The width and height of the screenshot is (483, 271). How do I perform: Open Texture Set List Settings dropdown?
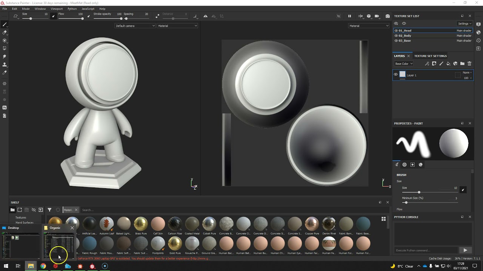465,23
